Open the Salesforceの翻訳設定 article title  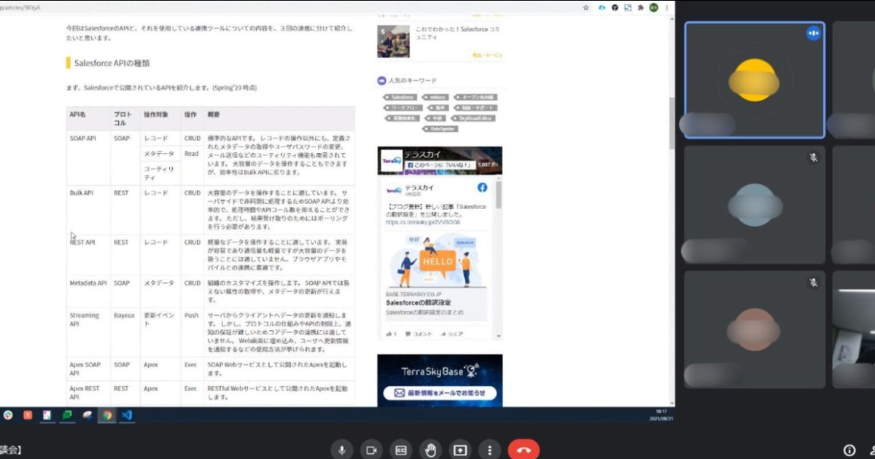coord(419,302)
